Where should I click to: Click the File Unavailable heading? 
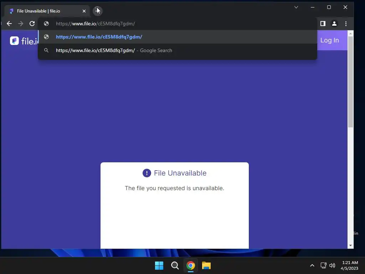coord(180,173)
